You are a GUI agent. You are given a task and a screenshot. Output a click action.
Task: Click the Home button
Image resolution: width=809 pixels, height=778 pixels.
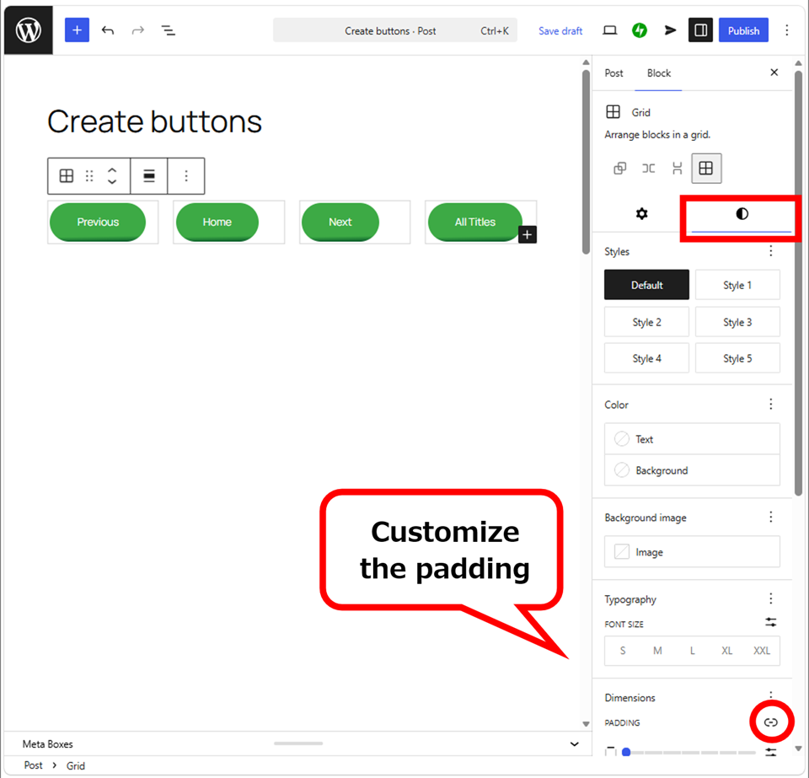[217, 222]
